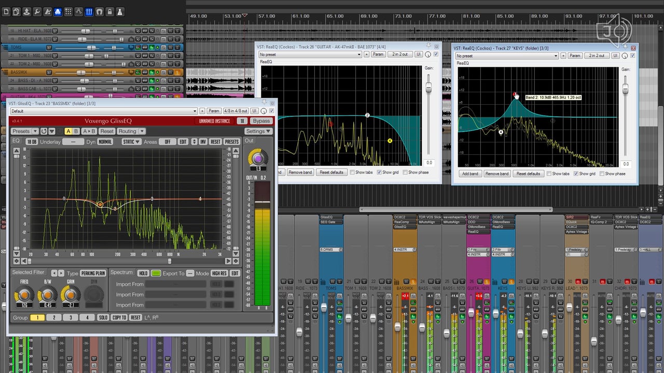Screen dimensions: 664x373
Task: Switch to the B state in GlissEQ
Action: tap(76, 131)
